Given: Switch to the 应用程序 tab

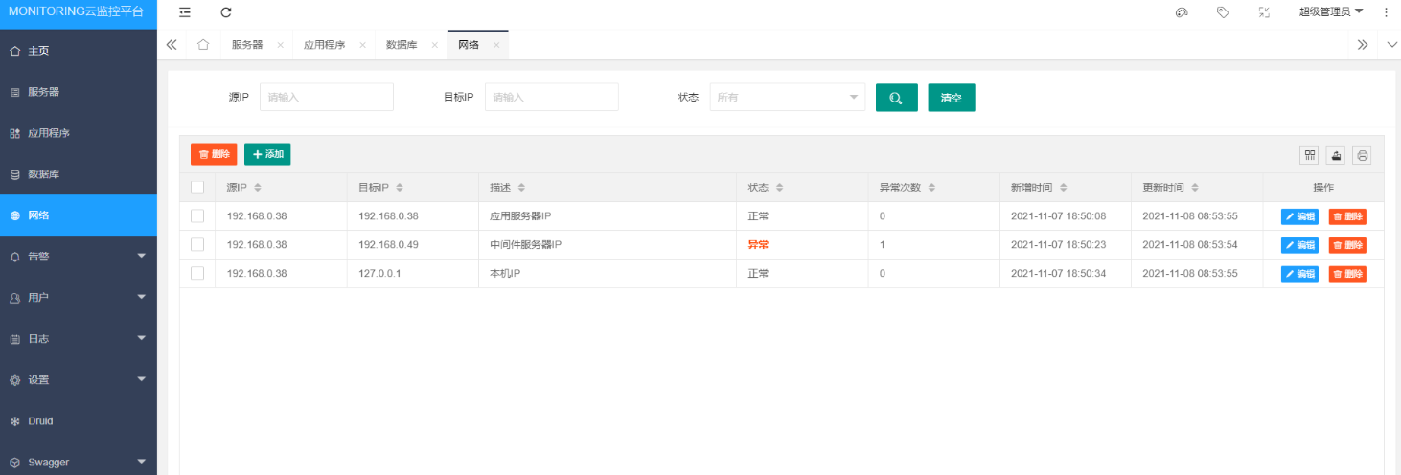Looking at the screenshot, I should click(324, 45).
